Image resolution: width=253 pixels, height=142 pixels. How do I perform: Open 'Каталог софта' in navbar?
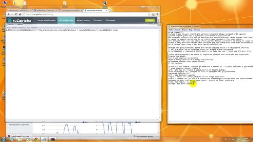(83, 20)
